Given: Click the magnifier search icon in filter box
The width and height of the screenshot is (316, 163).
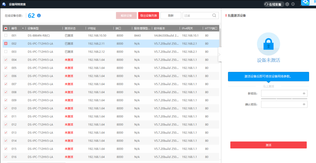Looking at the screenshot, I should pos(214,15).
